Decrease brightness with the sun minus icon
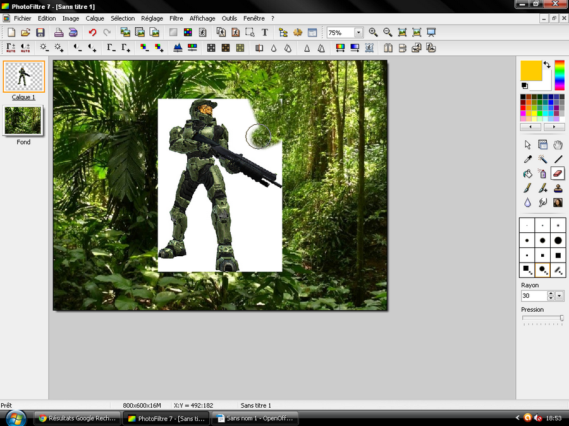 pyautogui.click(x=44, y=48)
